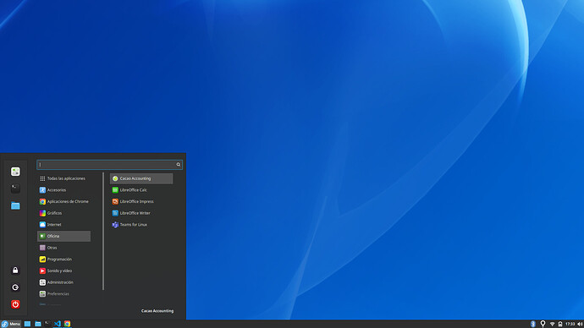Viewport: 584px width, 328px height.
Task: Open Terminal from the taskbar
Action: [x=47, y=324]
